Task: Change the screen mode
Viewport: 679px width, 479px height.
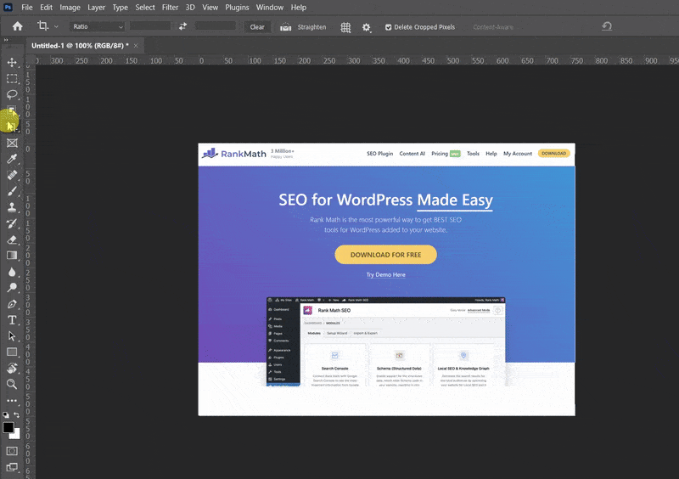Action: click(12, 467)
